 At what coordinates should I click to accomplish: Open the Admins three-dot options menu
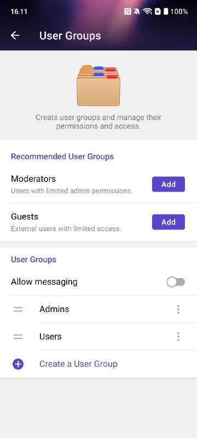(178, 309)
